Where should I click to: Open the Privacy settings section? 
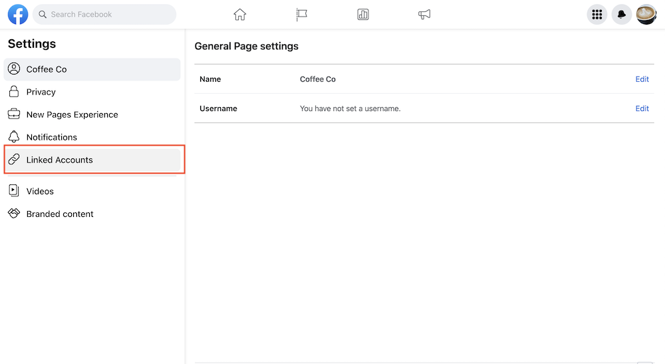(92, 92)
